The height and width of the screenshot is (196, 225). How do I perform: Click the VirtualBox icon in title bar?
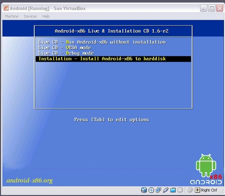[6, 8]
